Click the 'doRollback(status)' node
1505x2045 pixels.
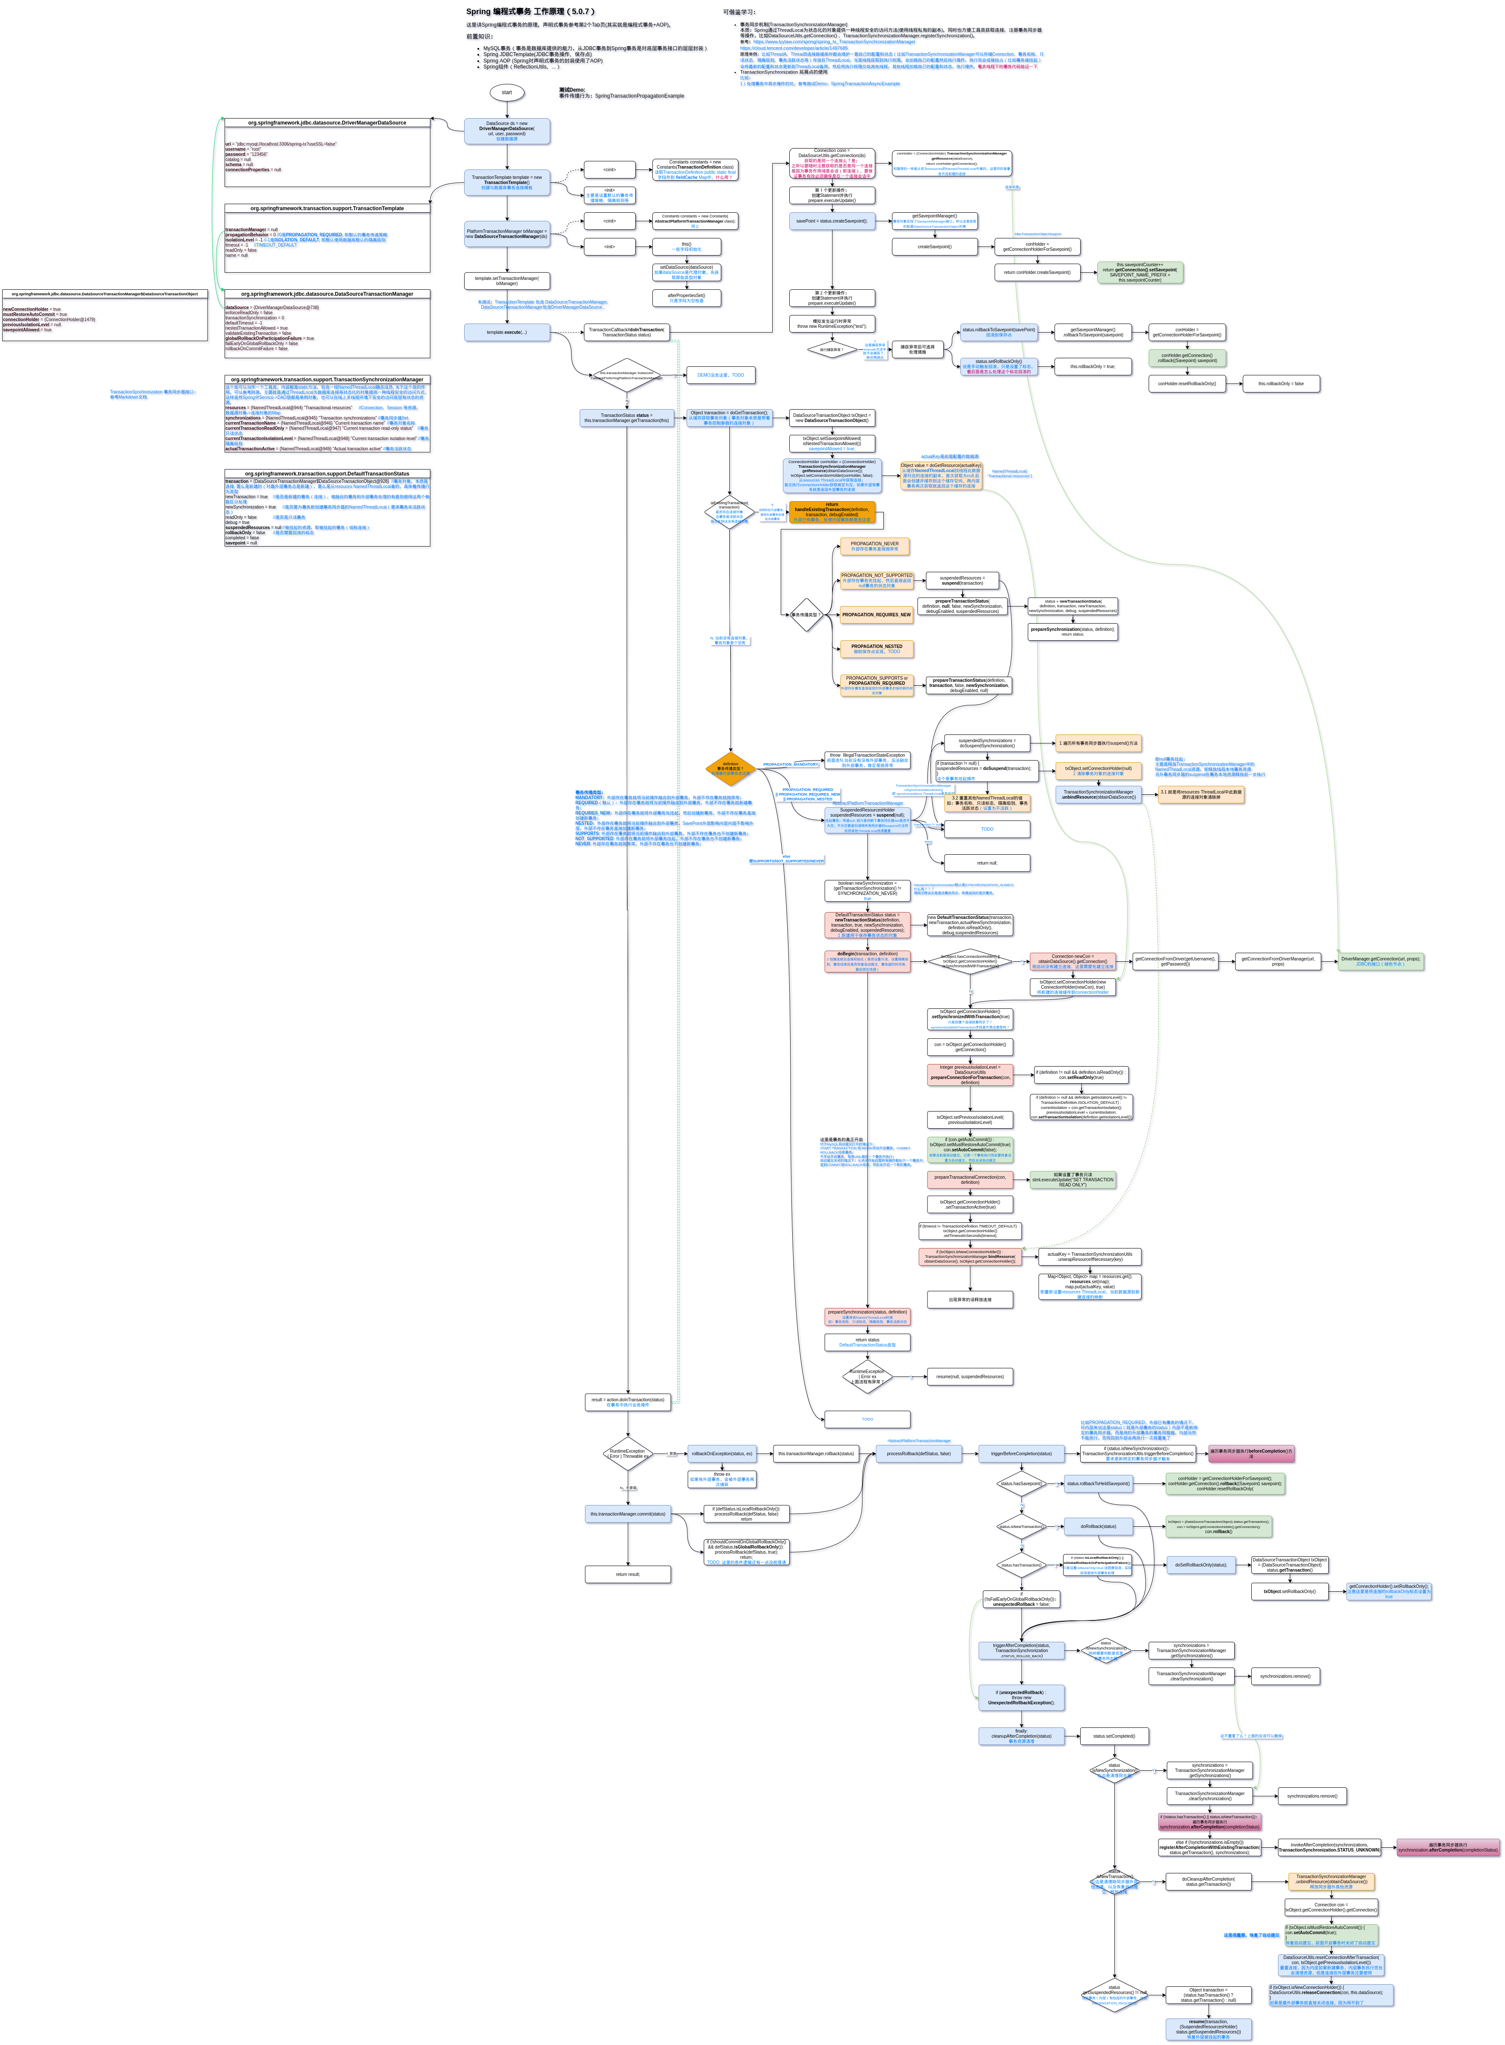point(1098,1526)
